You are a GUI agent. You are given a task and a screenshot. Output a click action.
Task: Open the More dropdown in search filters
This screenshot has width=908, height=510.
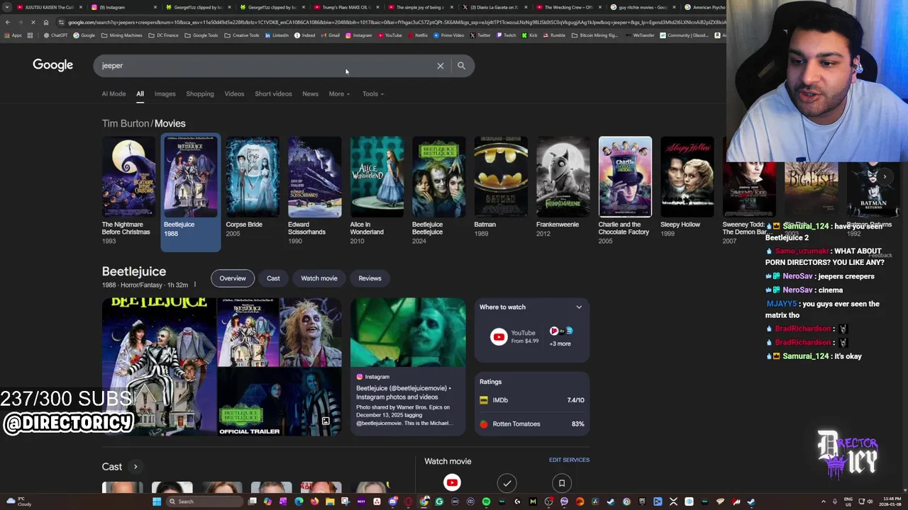[x=339, y=93]
